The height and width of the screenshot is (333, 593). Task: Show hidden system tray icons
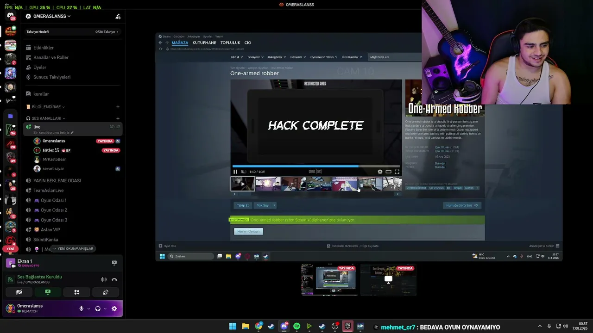540,327
